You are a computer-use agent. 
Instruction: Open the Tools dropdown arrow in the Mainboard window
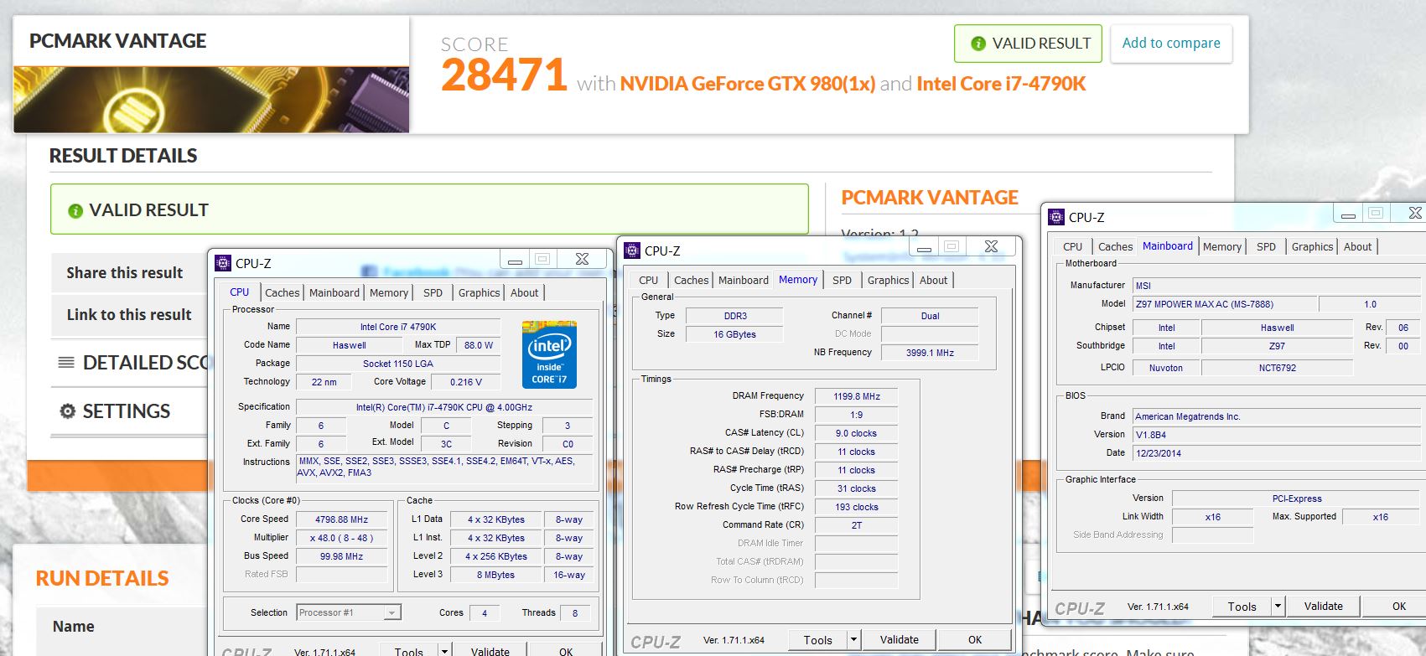tap(1278, 607)
